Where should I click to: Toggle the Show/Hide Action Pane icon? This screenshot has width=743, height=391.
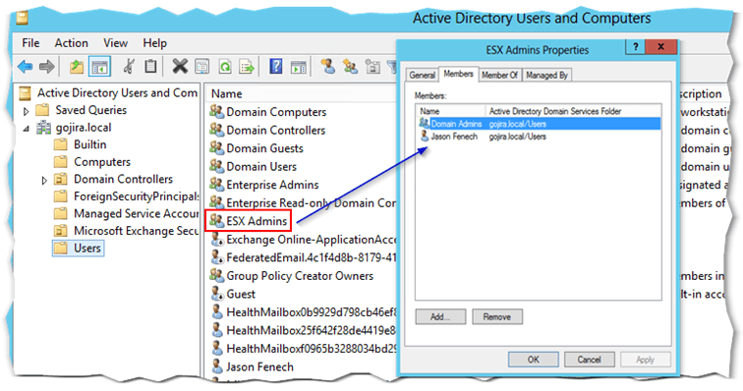point(299,67)
